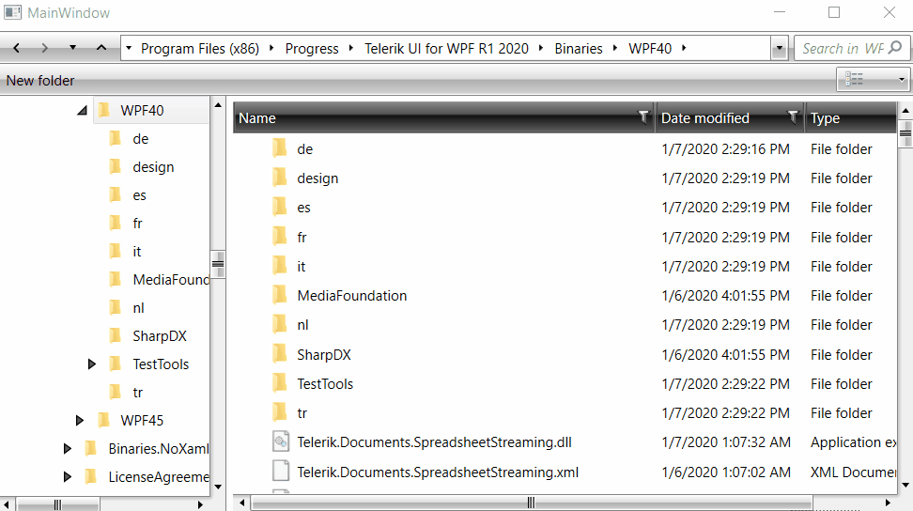The height and width of the screenshot is (511, 913).
Task: Select MediaFoundation folder in the tree
Action: 171,279
